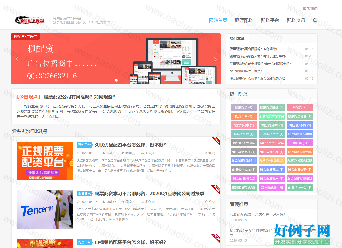Open the search magnifier in the header
The height and width of the screenshot is (248, 342).
[315, 20]
